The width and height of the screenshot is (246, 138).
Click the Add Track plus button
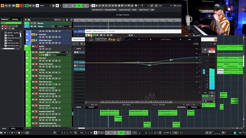point(26,20)
